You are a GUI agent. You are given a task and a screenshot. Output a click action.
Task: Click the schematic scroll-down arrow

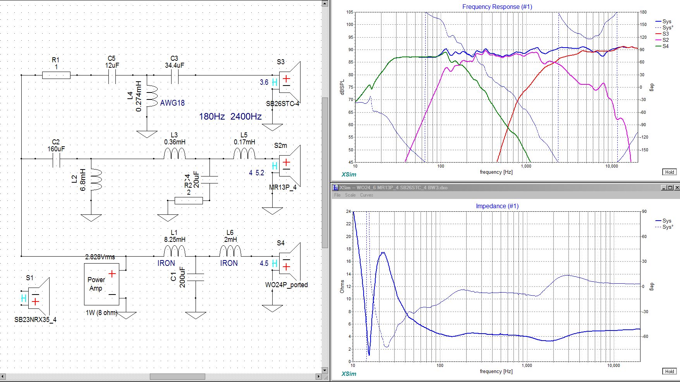pyautogui.click(x=325, y=370)
